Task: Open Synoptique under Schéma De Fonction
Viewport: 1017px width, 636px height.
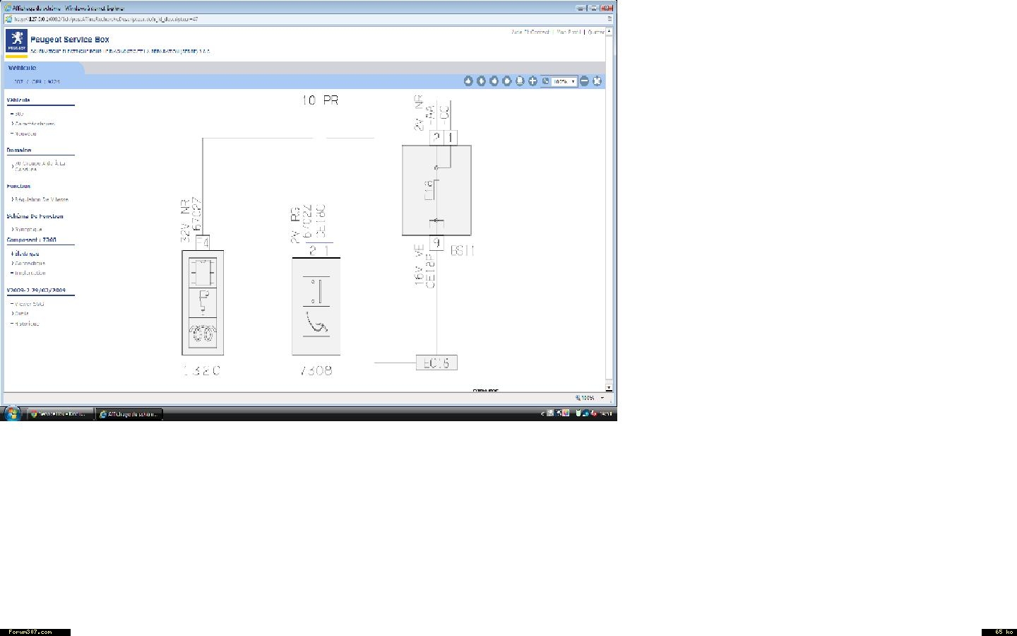Action: click(28, 230)
